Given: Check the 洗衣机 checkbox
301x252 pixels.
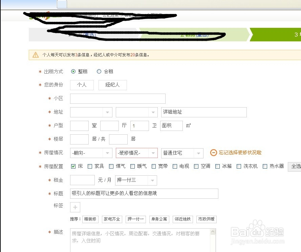Looking at the screenshot, I should (239, 167).
